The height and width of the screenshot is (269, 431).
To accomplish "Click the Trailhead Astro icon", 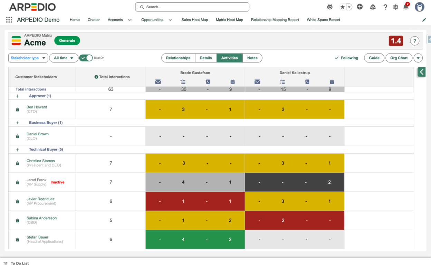I will [x=330, y=7].
